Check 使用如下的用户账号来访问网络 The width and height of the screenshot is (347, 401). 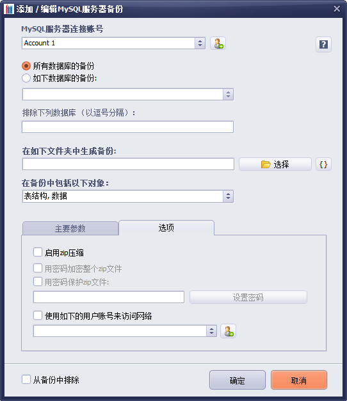click(38, 315)
